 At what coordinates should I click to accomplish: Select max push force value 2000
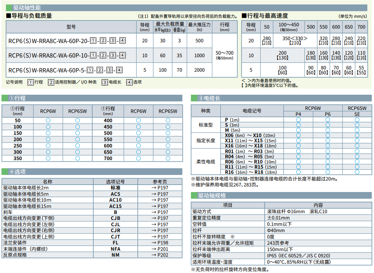click(199, 70)
